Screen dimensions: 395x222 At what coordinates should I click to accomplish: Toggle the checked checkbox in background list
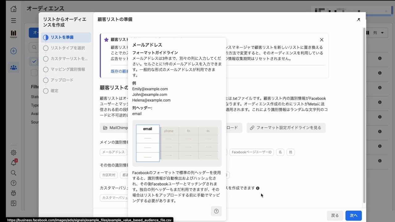tap(34, 61)
